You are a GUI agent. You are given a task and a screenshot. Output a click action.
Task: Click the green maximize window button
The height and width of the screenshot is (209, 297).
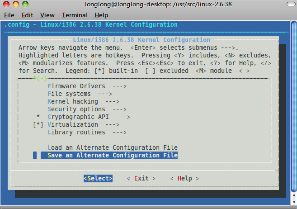[x=25, y=4]
